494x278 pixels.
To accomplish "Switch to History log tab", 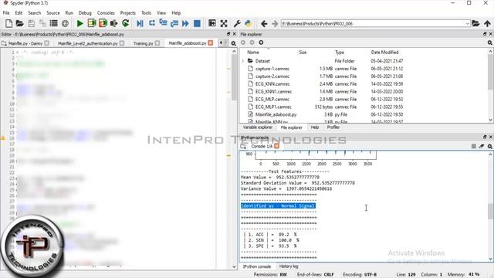I will 289,266.
